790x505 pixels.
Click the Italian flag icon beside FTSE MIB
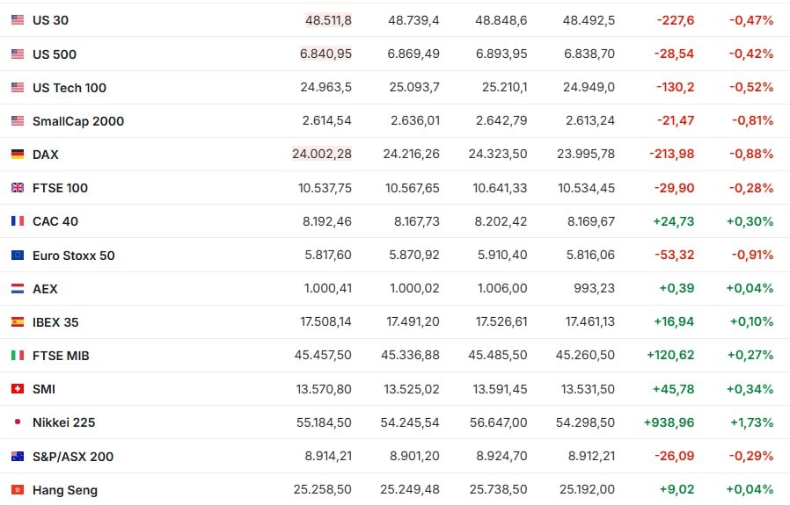[x=18, y=356]
